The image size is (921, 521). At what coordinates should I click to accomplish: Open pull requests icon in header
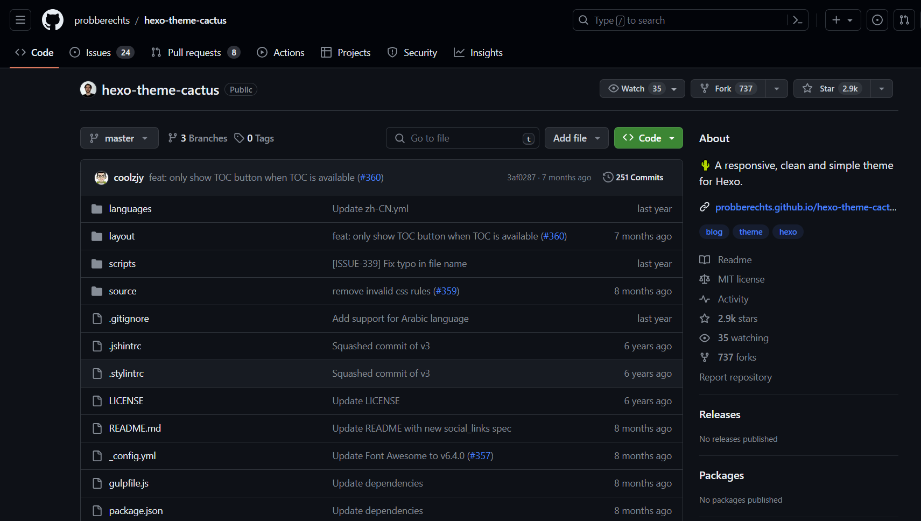(904, 20)
